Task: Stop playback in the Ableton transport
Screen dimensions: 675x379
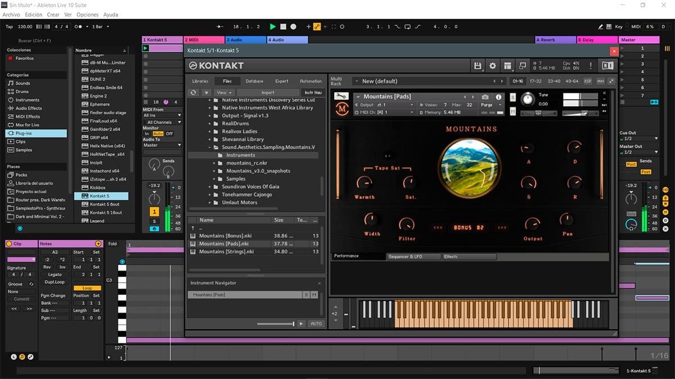Action: click(x=283, y=26)
